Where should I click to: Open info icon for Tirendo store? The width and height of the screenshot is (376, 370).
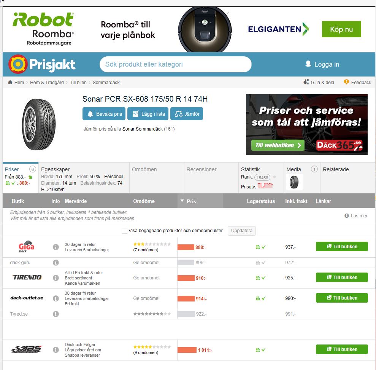click(x=56, y=278)
